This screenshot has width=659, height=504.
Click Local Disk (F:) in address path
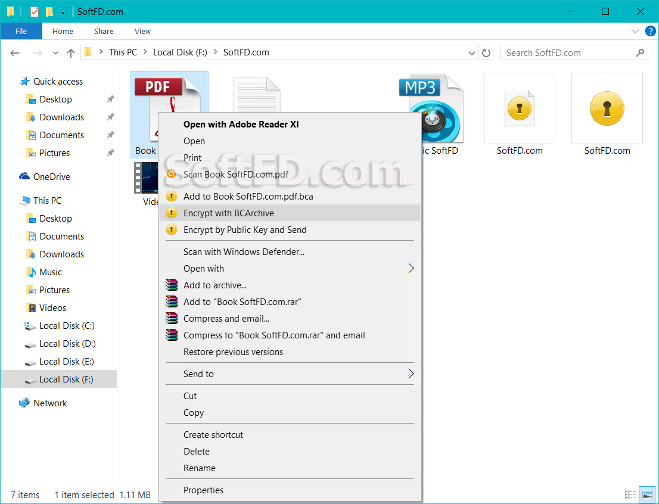180,52
